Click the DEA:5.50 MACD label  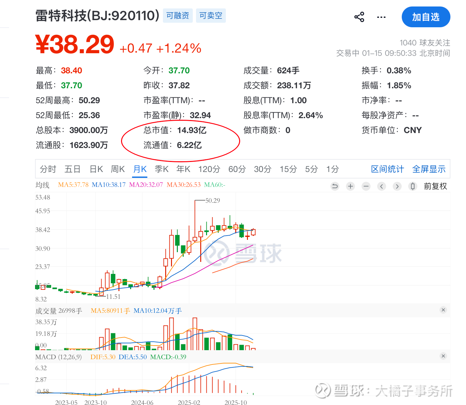click(133, 357)
